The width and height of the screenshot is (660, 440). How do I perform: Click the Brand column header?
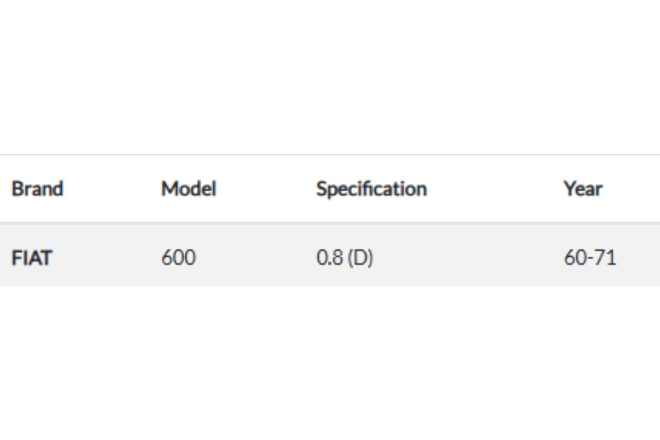[x=37, y=189]
